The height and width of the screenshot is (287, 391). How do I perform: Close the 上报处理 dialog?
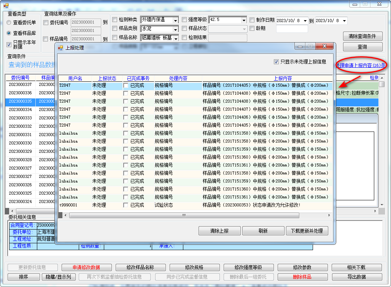pos(324,46)
